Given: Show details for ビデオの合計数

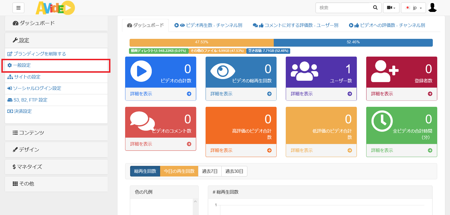Looking at the screenshot, I should coord(141,94).
